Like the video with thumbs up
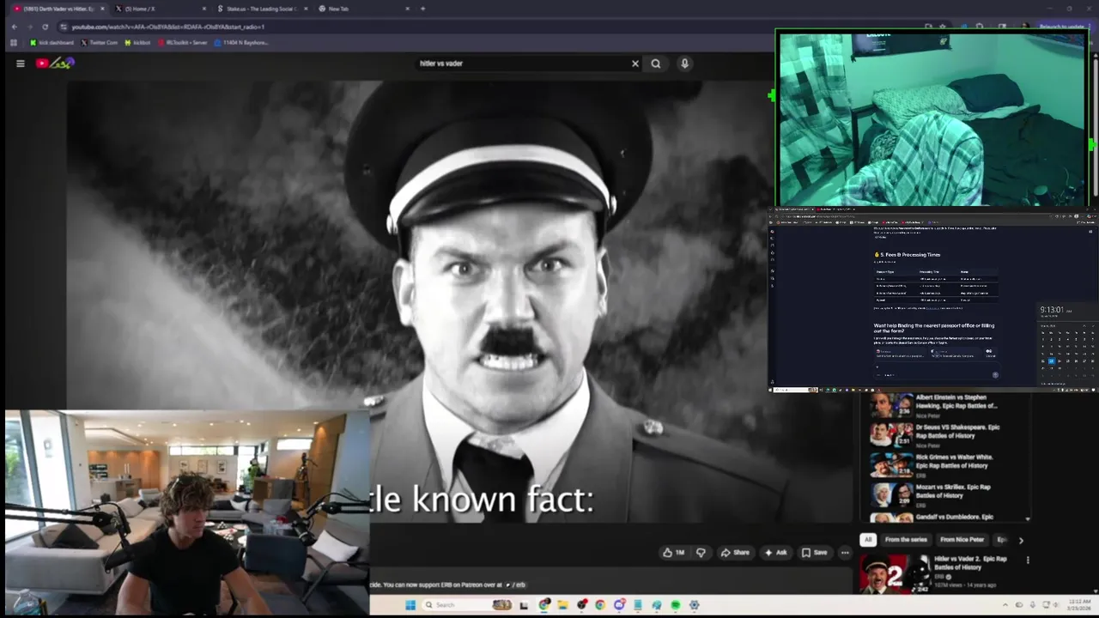1099x618 pixels. tap(674, 553)
